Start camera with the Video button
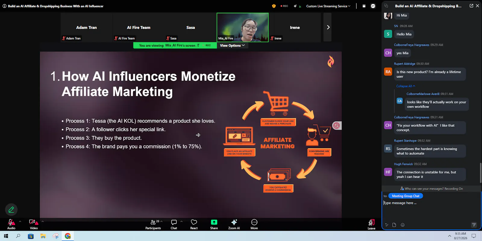482x241 pixels. coord(33,224)
